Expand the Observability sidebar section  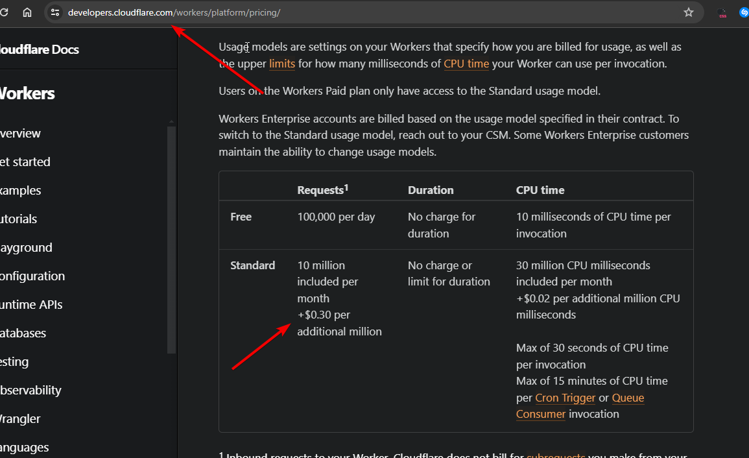[x=30, y=391]
